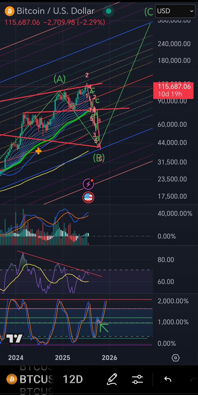Click the TradingView logo watermark
The width and height of the screenshot is (198, 395).
14,339
